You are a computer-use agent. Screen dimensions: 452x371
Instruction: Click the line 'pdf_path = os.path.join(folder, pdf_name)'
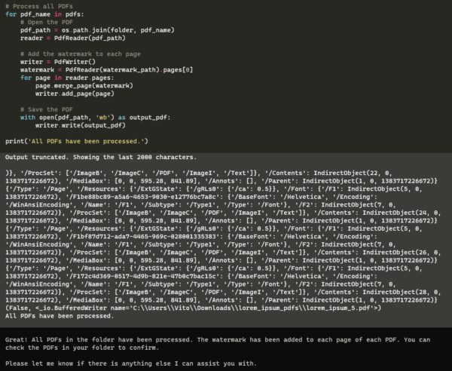coord(97,30)
